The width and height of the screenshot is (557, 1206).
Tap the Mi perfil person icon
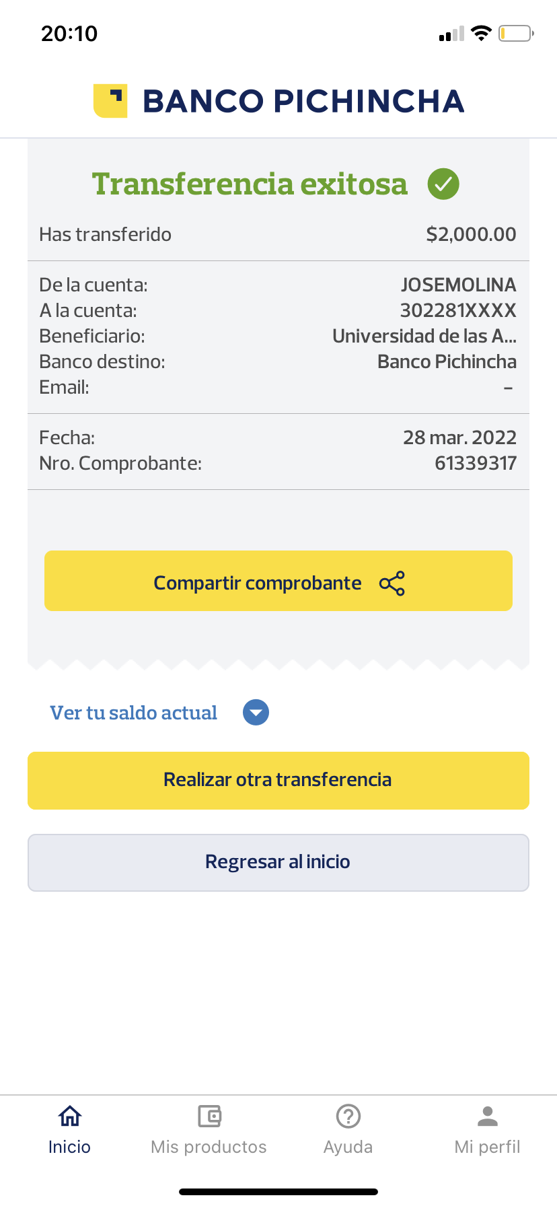488,1116
